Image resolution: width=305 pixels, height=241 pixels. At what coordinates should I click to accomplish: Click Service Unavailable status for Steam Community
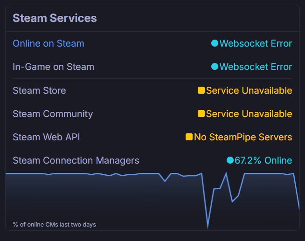pos(249,114)
